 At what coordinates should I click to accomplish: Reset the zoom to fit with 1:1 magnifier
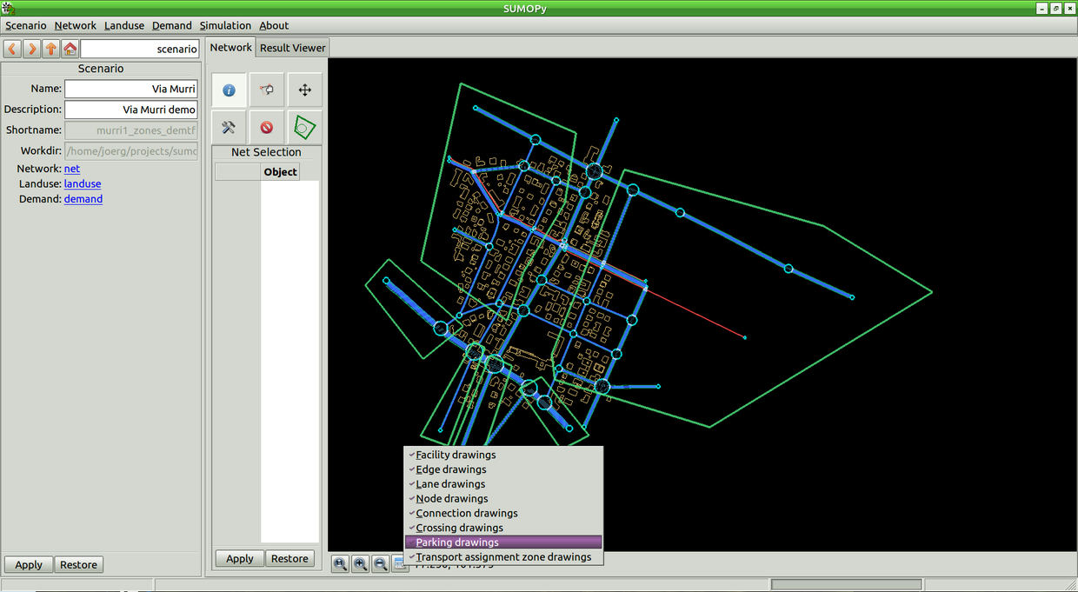coord(341,564)
